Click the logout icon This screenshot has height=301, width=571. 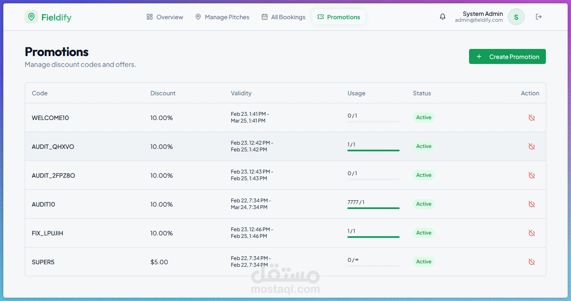pyautogui.click(x=539, y=17)
